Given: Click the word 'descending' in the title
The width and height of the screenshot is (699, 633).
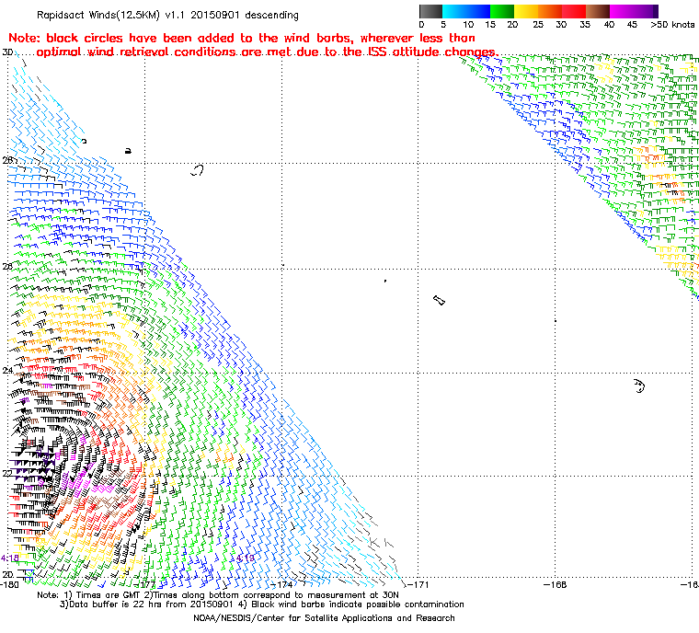Looking at the screenshot, I should tap(271, 15).
